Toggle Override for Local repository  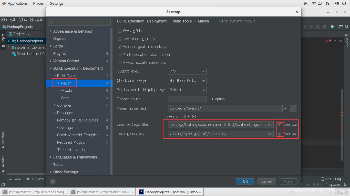pyautogui.click(x=280, y=134)
